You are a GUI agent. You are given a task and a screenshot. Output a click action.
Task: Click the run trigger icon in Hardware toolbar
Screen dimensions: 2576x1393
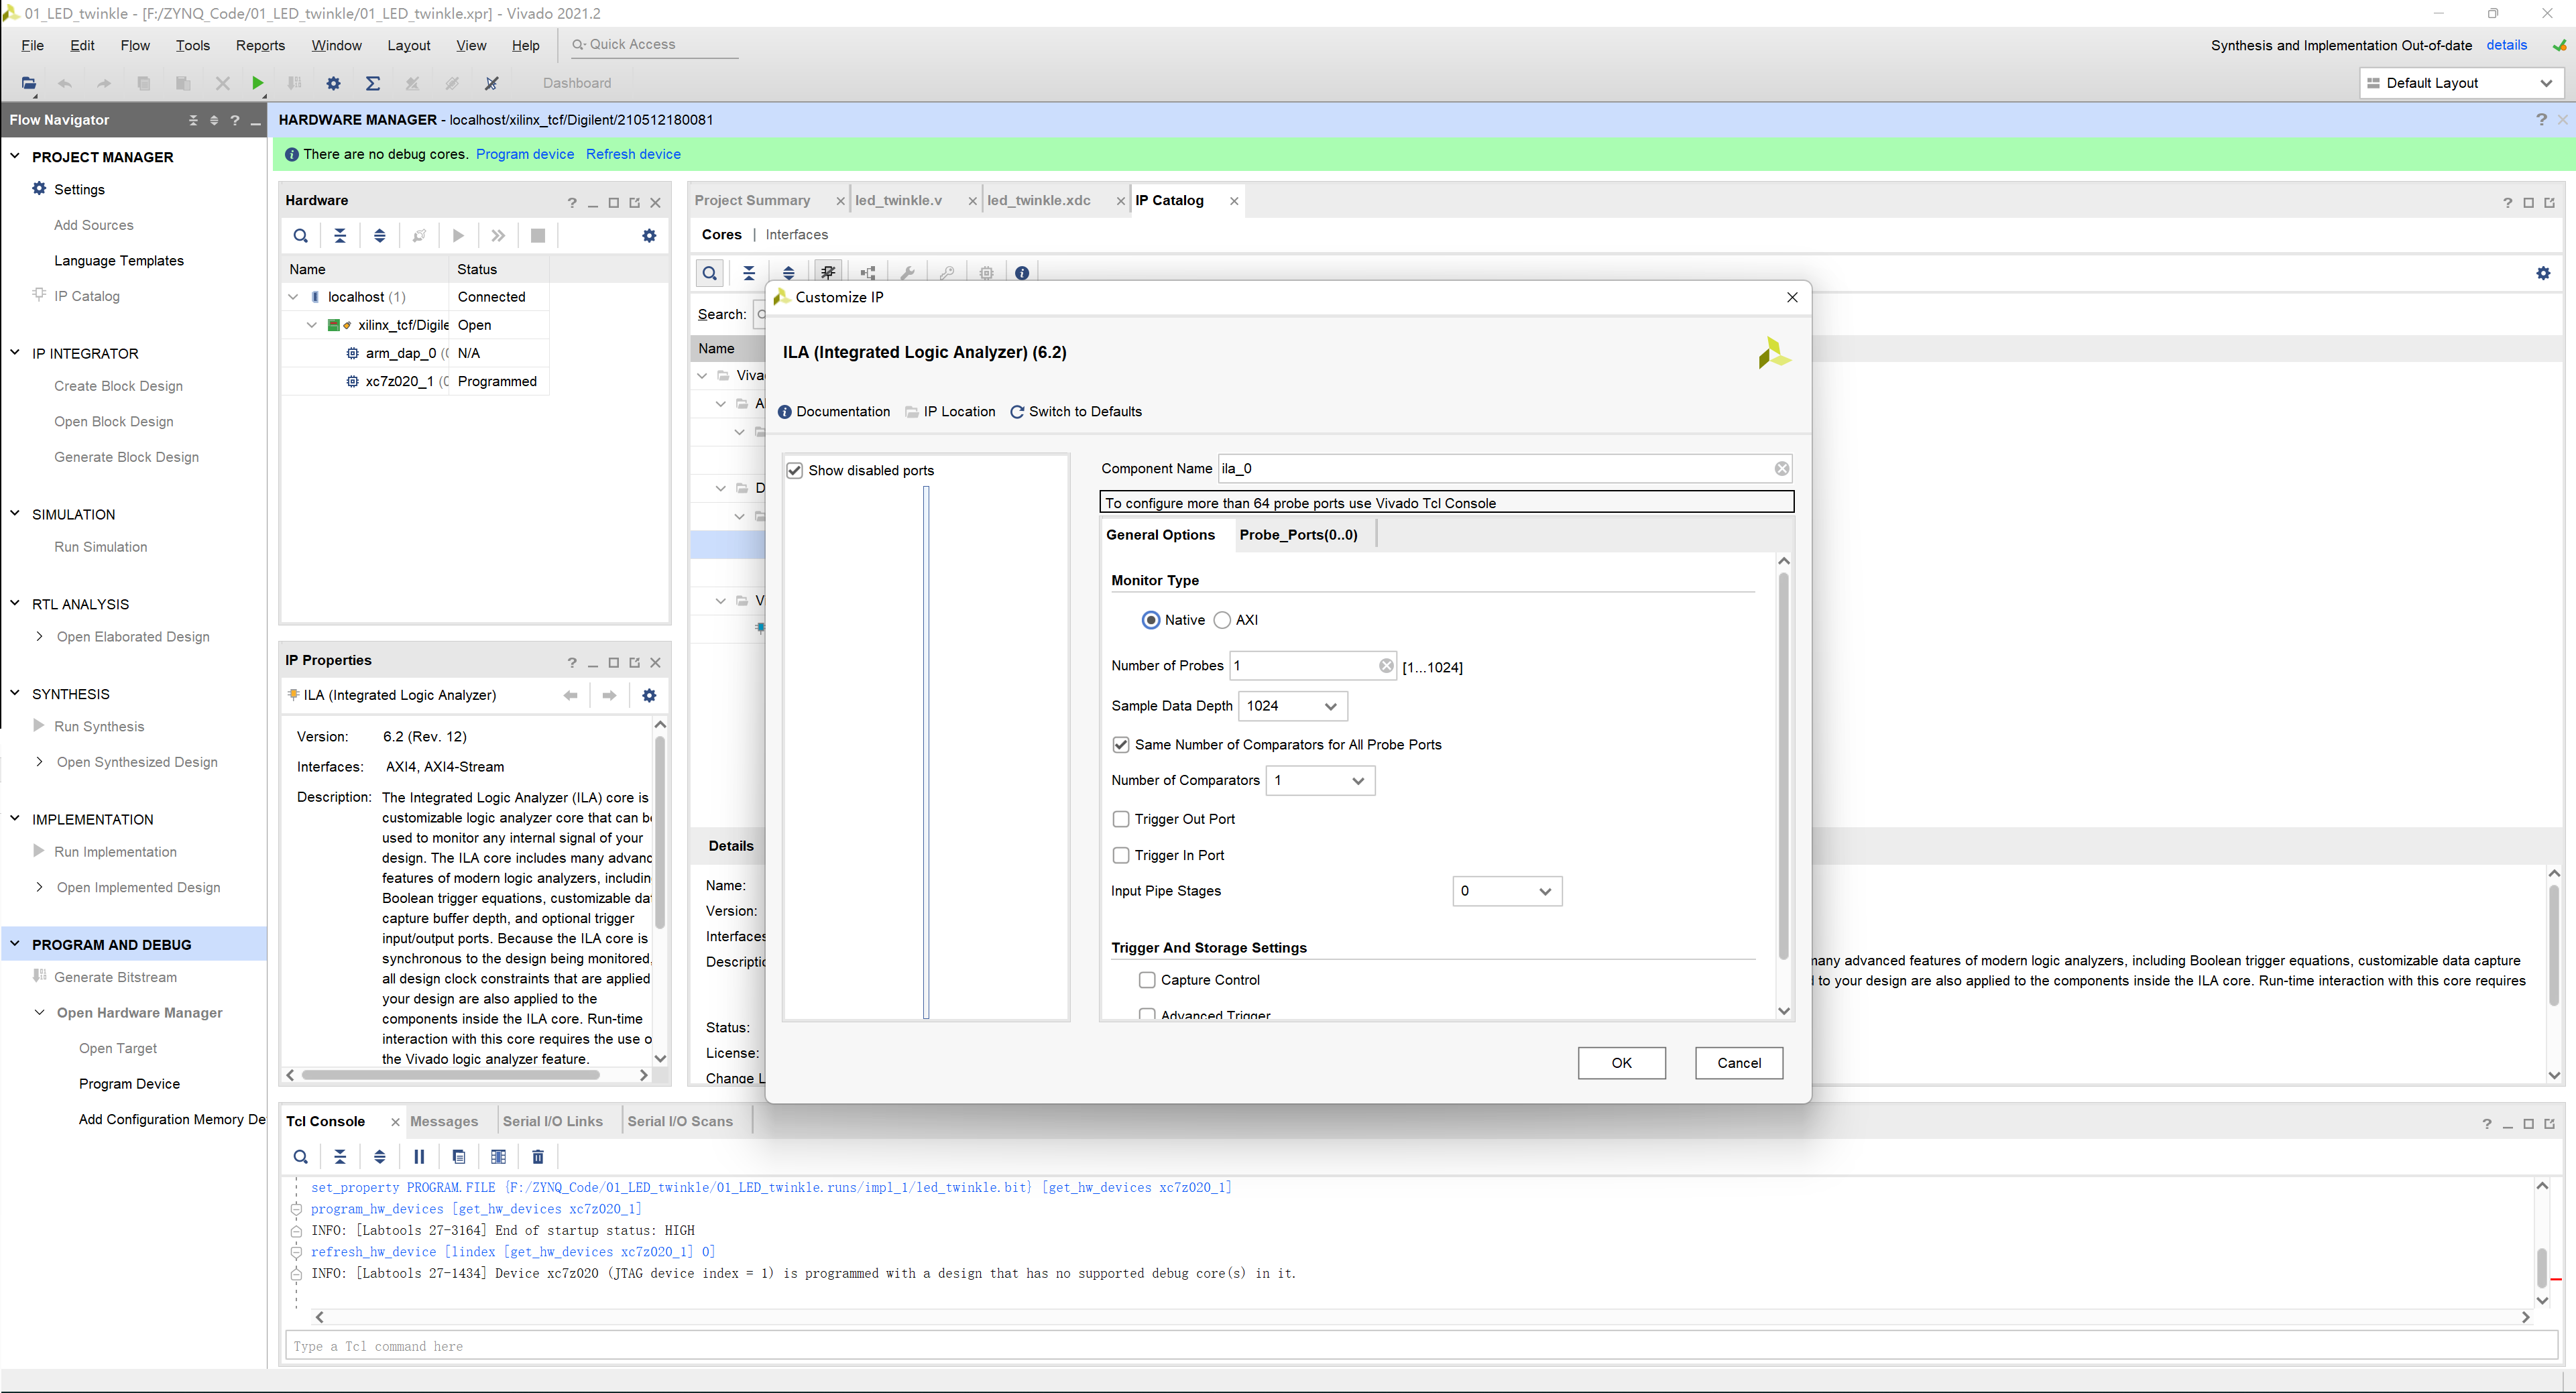point(456,235)
